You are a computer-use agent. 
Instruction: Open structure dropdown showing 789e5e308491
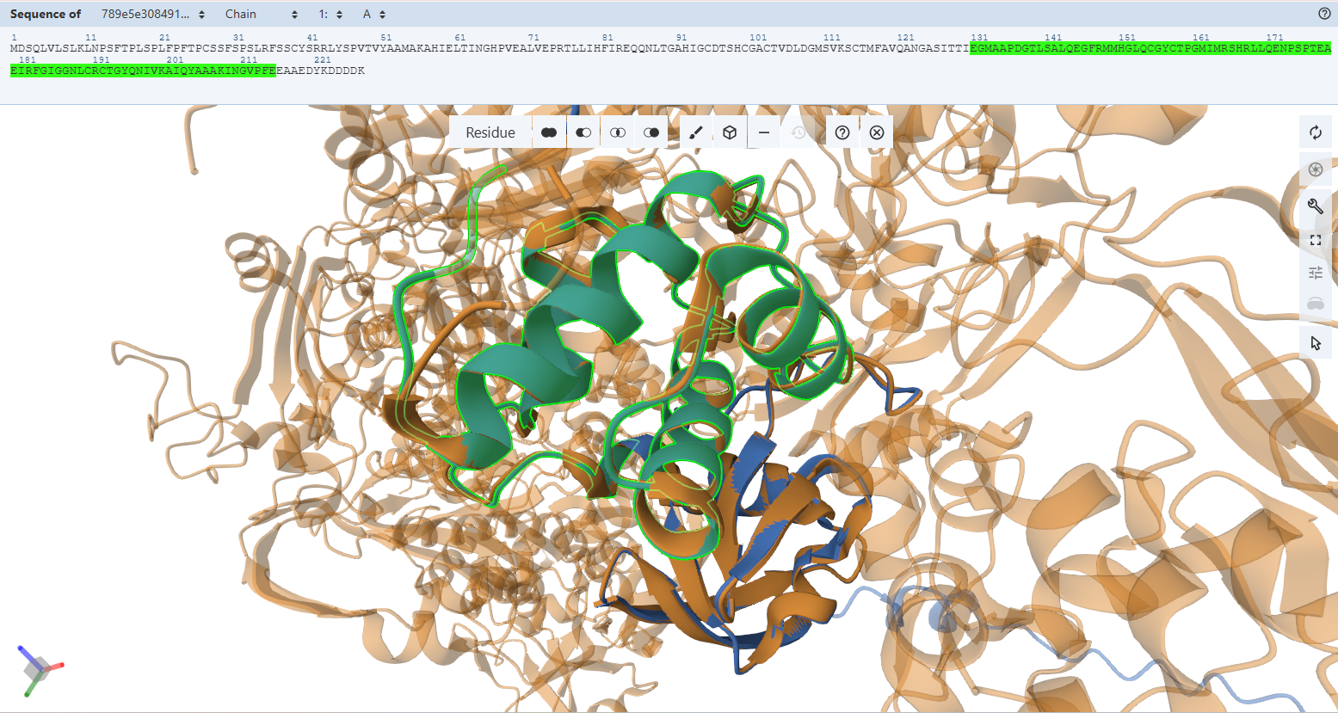(x=153, y=15)
